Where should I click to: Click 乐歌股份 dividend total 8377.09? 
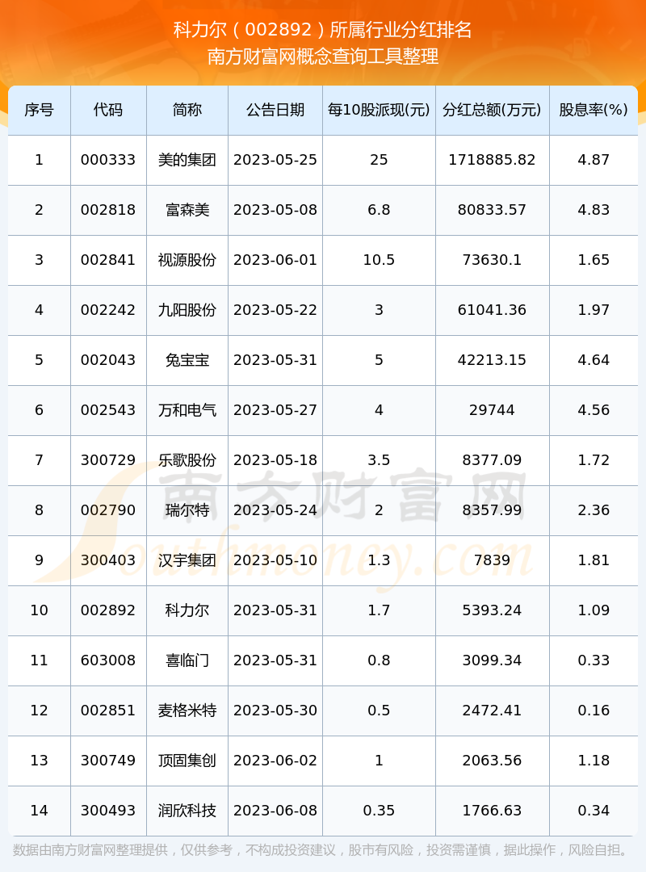click(x=492, y=460)
